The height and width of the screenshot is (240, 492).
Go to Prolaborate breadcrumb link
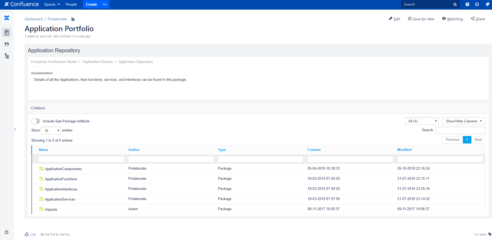[x=57, y=19]
